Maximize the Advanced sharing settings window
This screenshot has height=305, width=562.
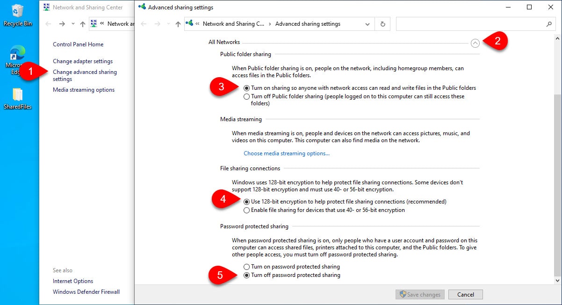tap(529, 7)
